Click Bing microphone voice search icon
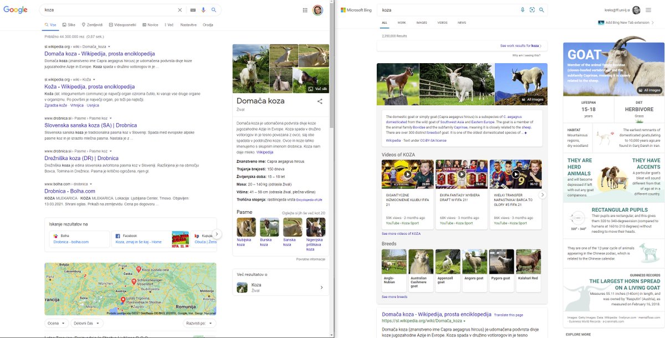The width and height of the screenshot is (665, 338). [x=523, y=10]
